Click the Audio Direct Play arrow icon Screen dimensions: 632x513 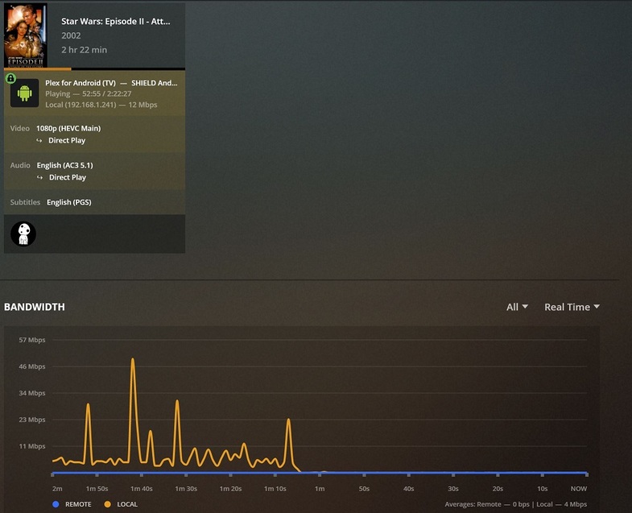pos(39,177)
